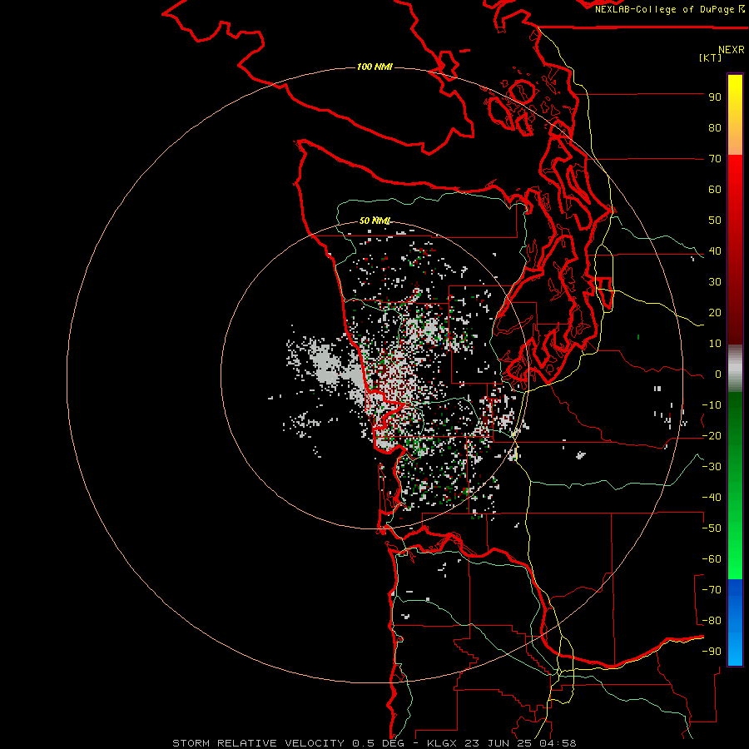
Task: Select the -60 value on velocity scale
Action: 712,559
